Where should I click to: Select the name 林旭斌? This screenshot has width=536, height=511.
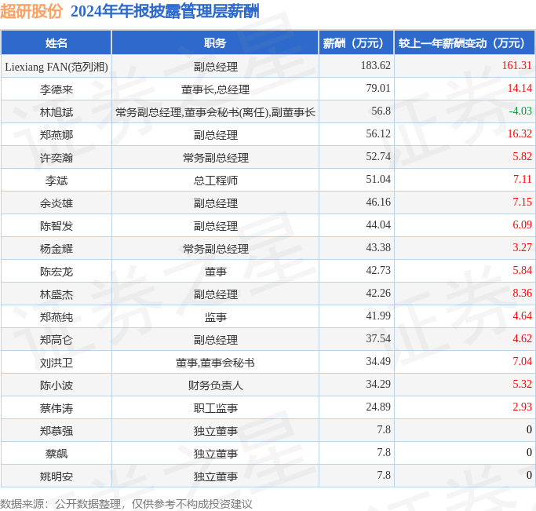click(x=57, y=112)
